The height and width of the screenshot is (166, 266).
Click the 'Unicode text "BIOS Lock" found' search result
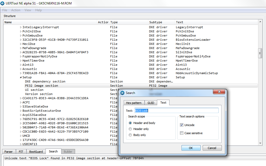[x=74, y=158]
